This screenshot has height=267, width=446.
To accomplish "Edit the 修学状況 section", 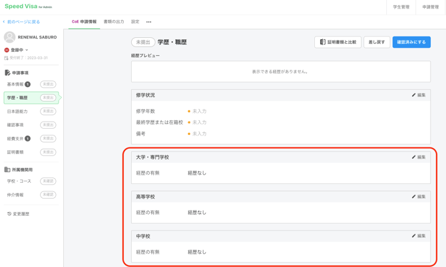I will click(x=419, y=95).
